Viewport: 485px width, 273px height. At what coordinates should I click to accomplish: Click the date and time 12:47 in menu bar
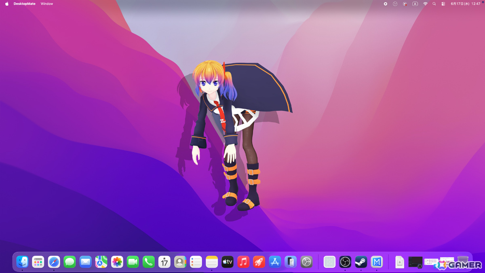click(x=466, y=4)
